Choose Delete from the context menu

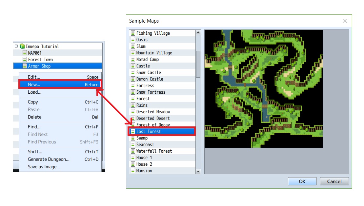[x=60, y=117]
